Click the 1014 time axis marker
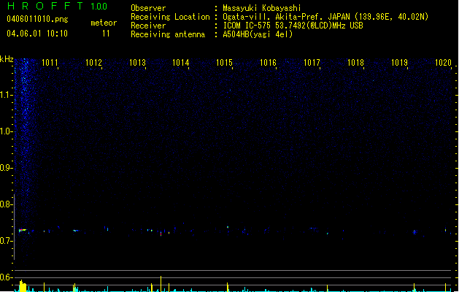 pyautogui.click(x=181, y=63)
